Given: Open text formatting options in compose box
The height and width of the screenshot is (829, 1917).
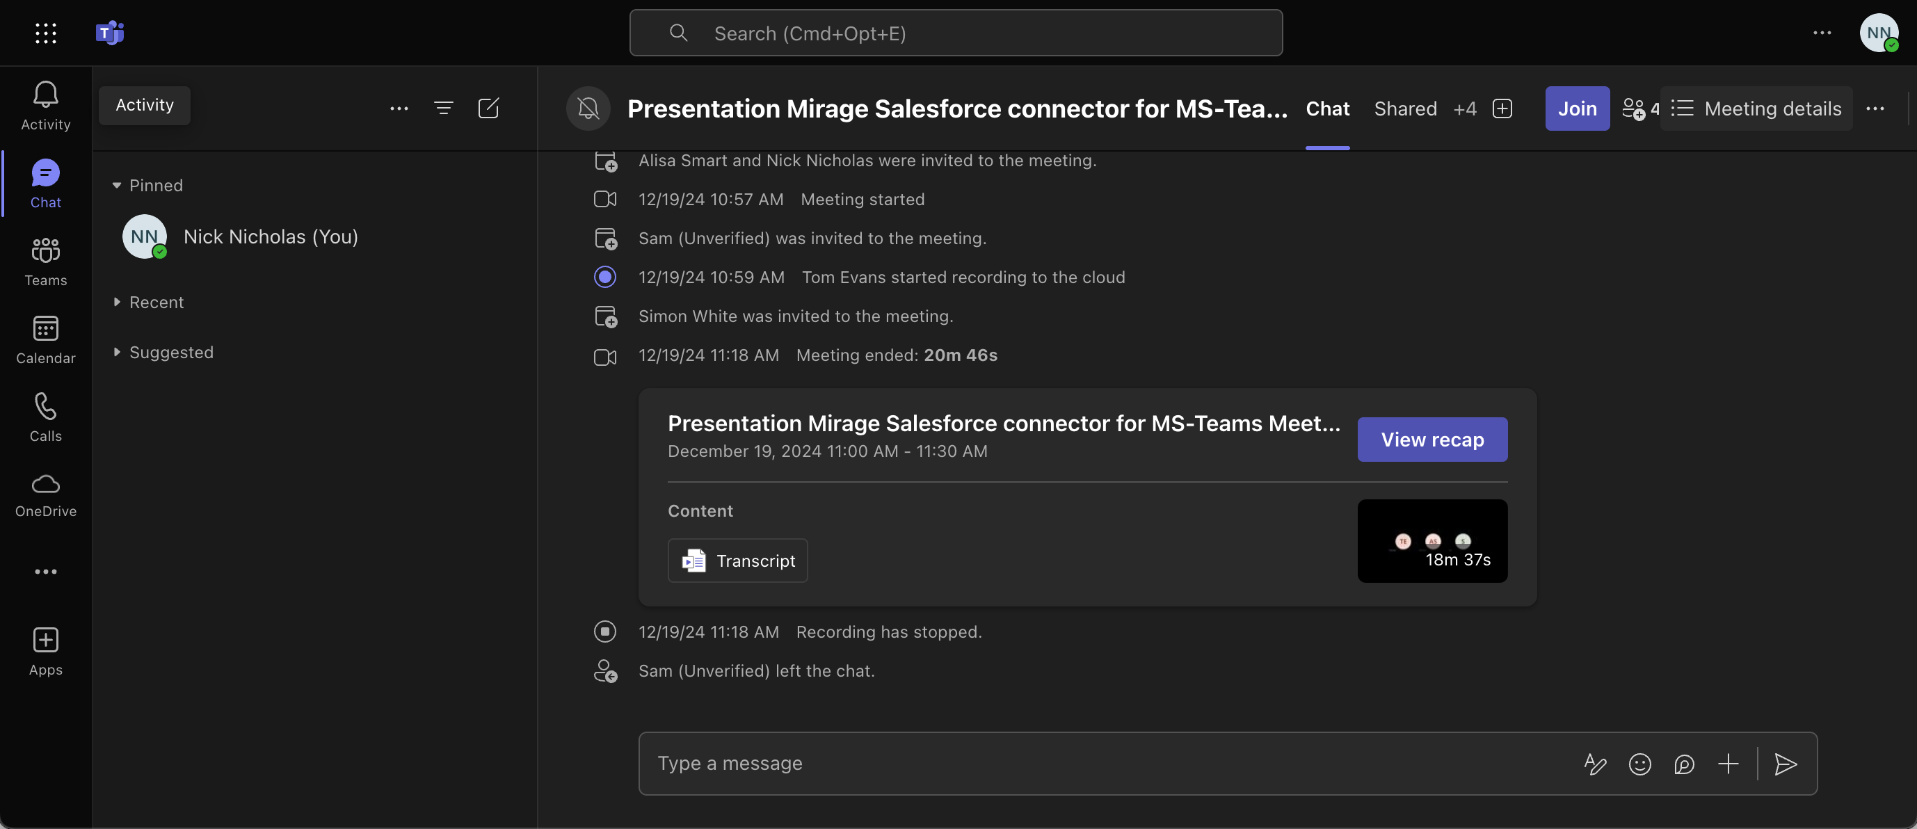Looking at the screenshot, I should click(1595, 764).
